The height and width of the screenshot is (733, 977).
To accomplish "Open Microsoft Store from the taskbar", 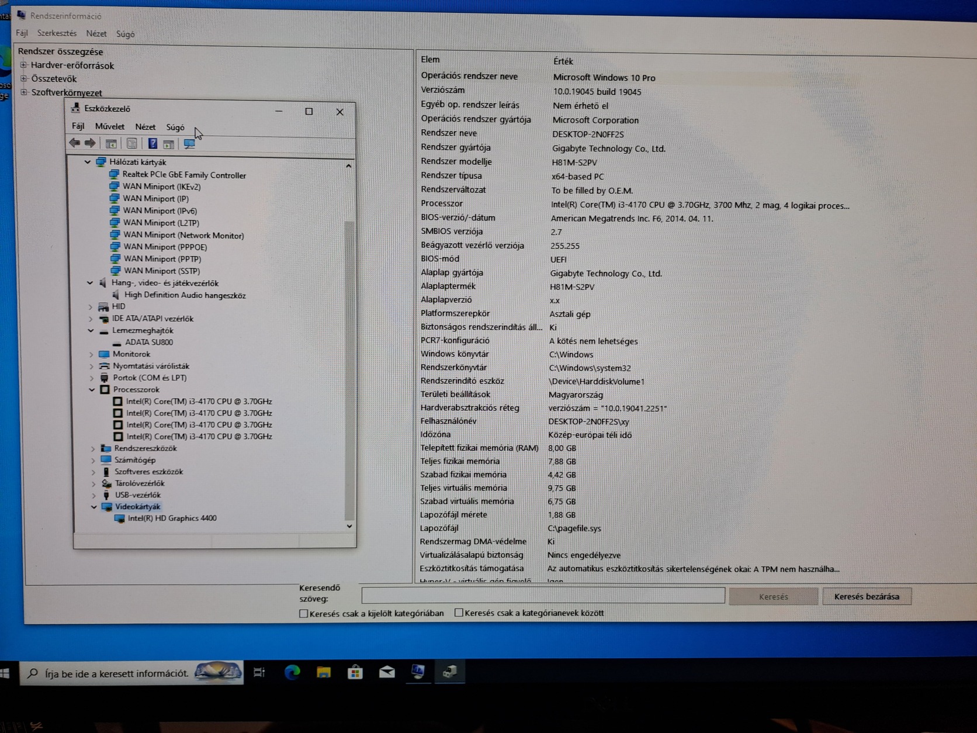I will pos(355,673).
